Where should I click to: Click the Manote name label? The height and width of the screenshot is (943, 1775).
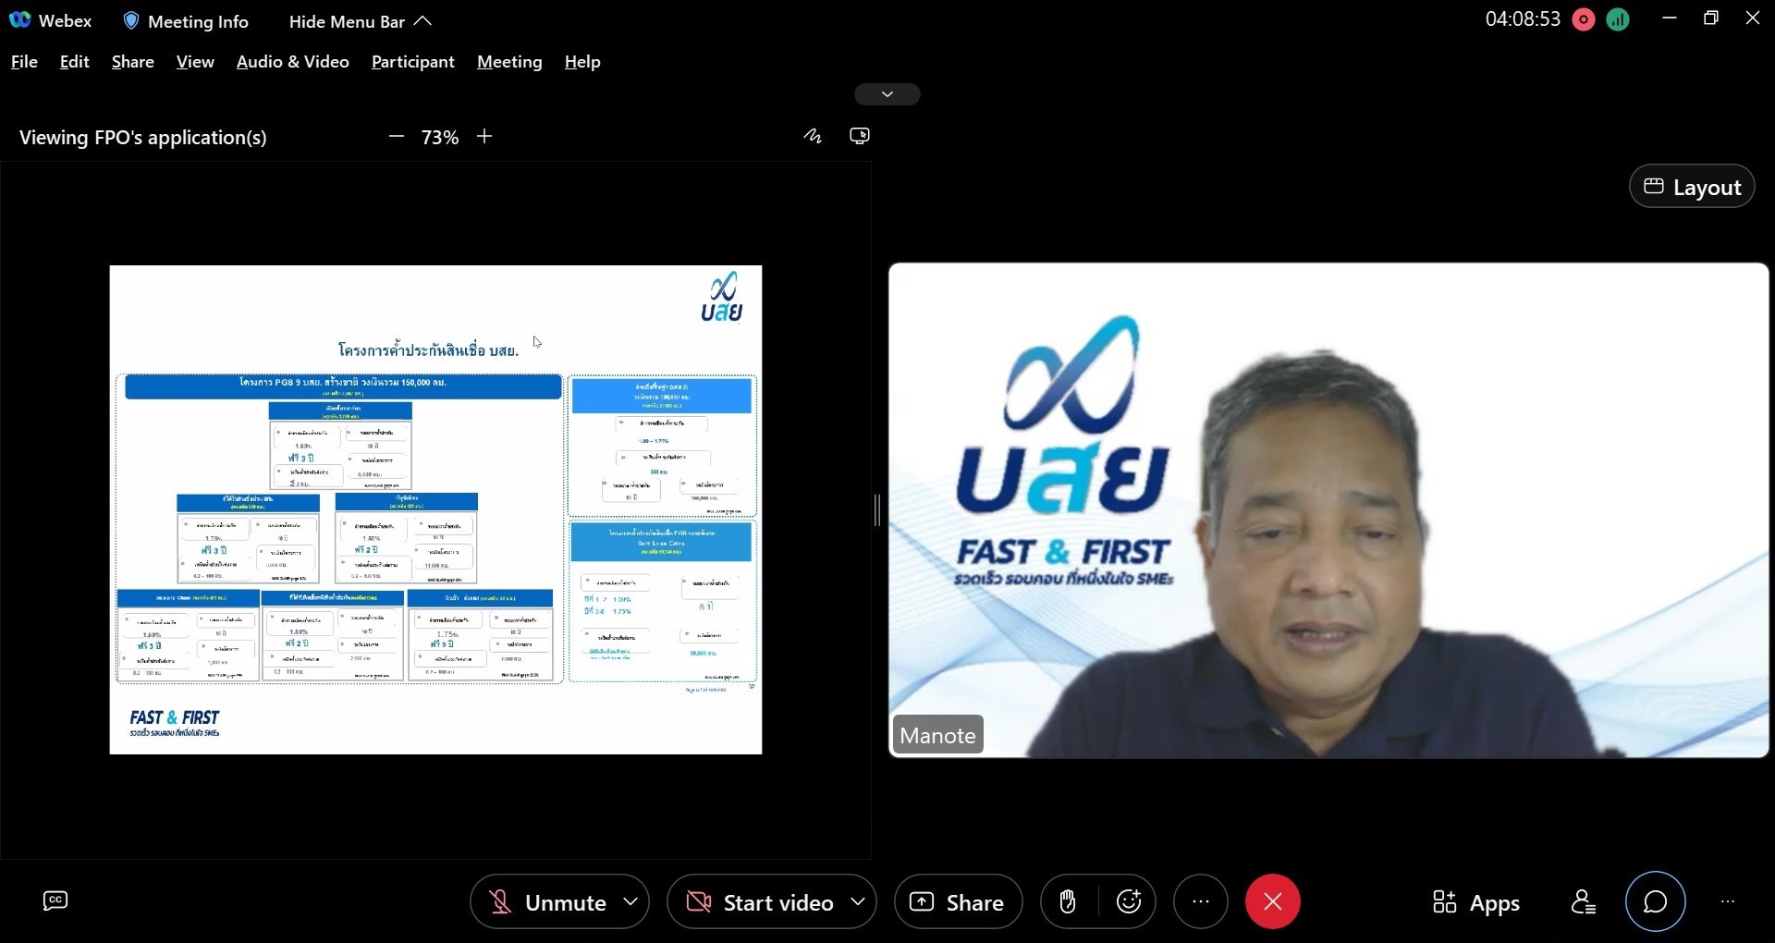(937, 735)
